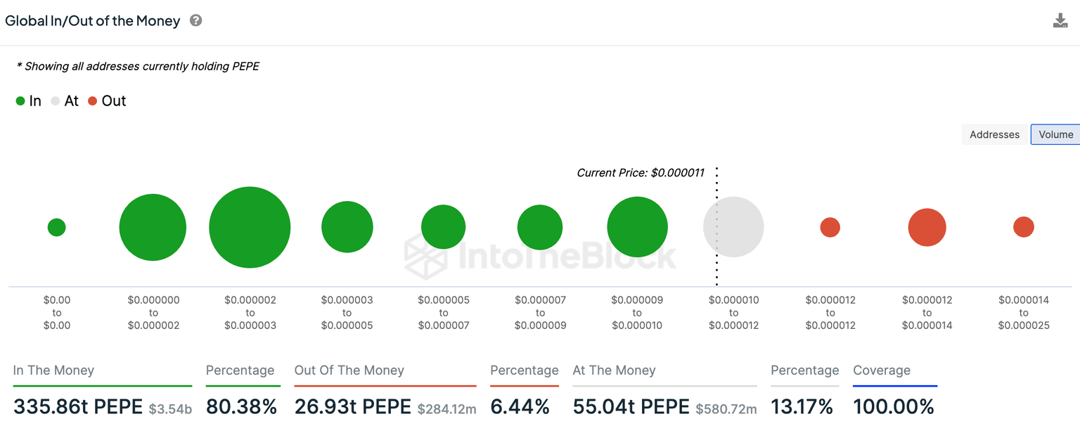Download the chart data
Image resolution: width=1080 pixels, height=433 pixels.
click(1060, 21)
